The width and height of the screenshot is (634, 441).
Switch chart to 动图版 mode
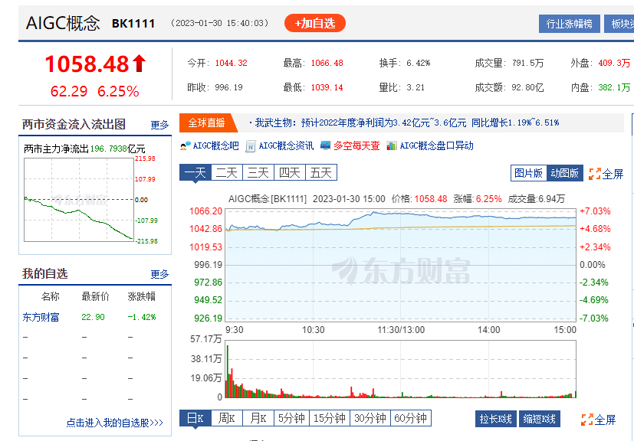pyautogui.click(x=565, y=173)
